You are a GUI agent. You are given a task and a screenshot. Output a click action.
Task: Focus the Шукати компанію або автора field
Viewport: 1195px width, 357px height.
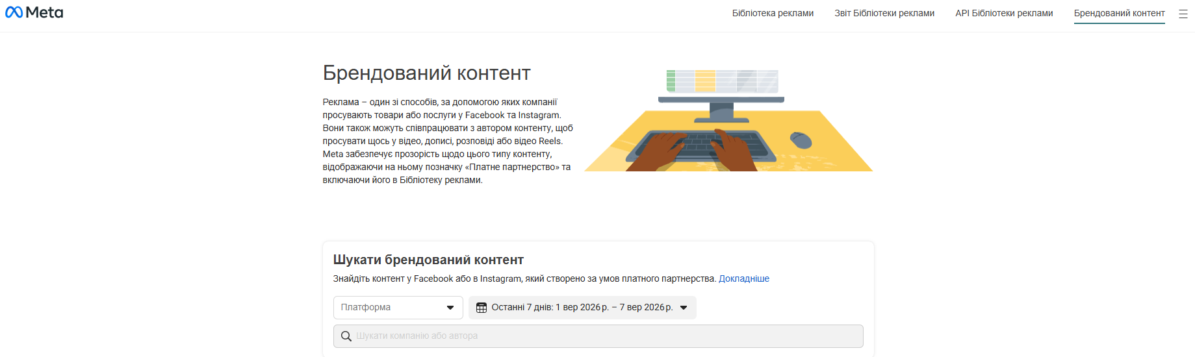598,336
